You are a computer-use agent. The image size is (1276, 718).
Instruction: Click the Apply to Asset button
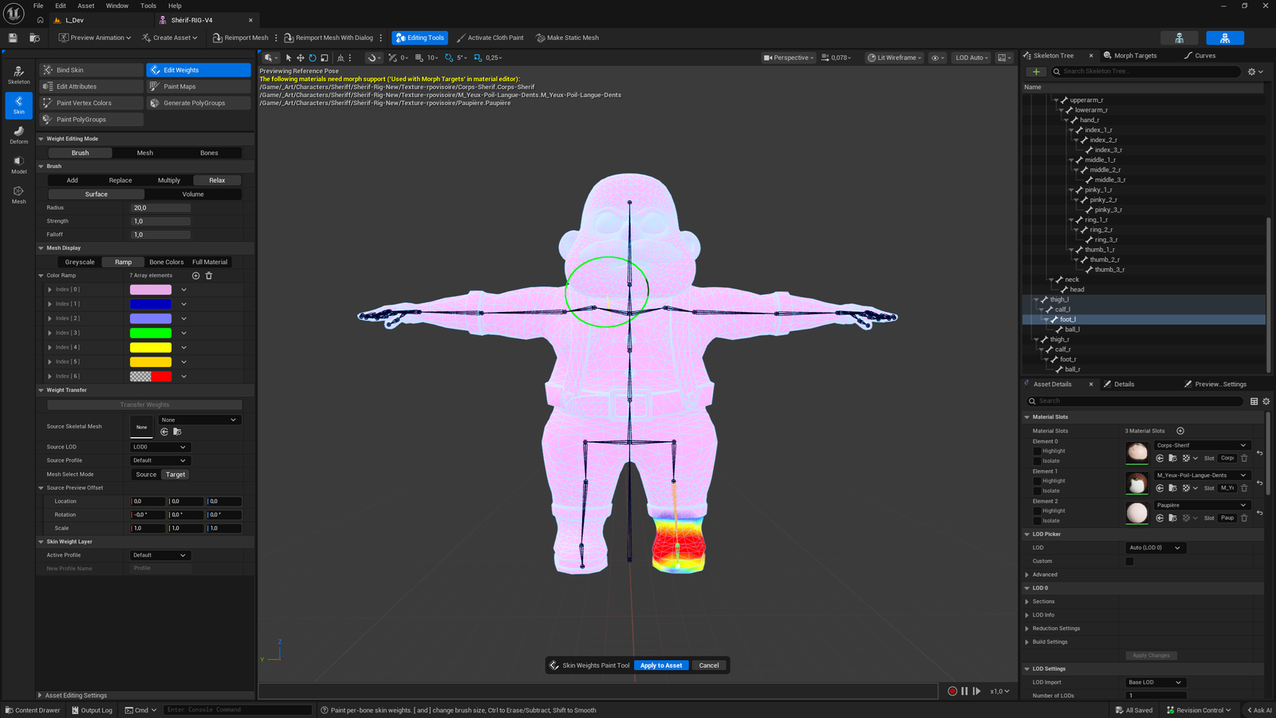click(661, 665)
